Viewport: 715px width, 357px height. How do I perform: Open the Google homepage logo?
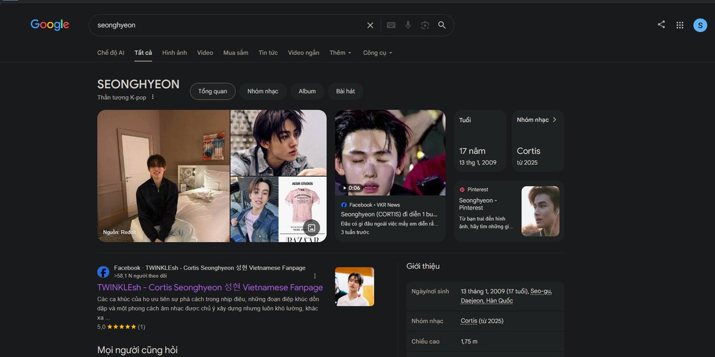(50, 25)
